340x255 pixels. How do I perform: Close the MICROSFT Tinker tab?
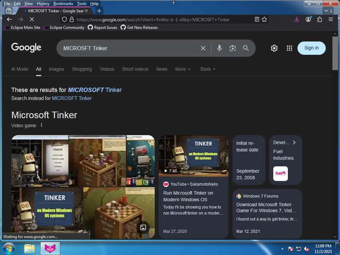[86, 11]
